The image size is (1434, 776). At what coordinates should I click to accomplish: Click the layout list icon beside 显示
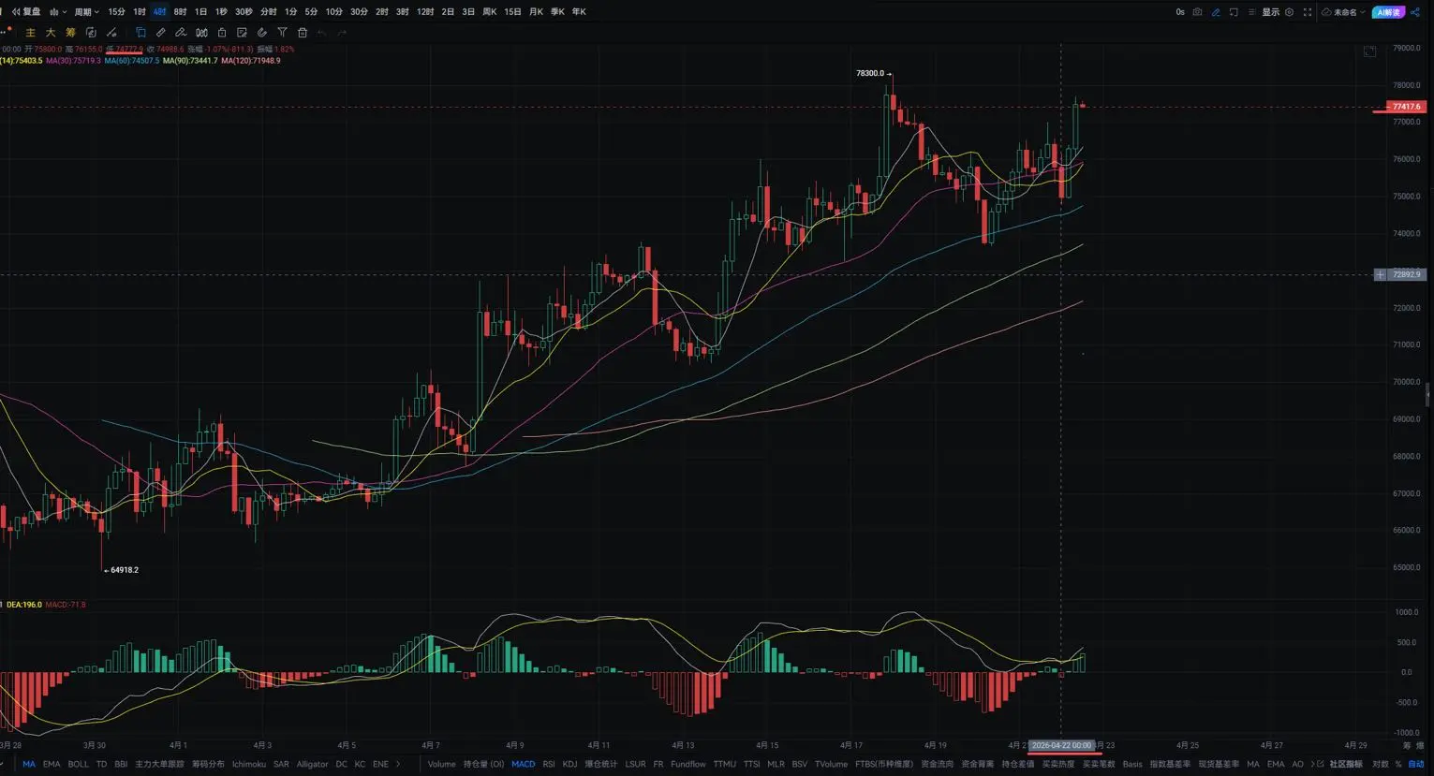click(x=1252, y=12)
